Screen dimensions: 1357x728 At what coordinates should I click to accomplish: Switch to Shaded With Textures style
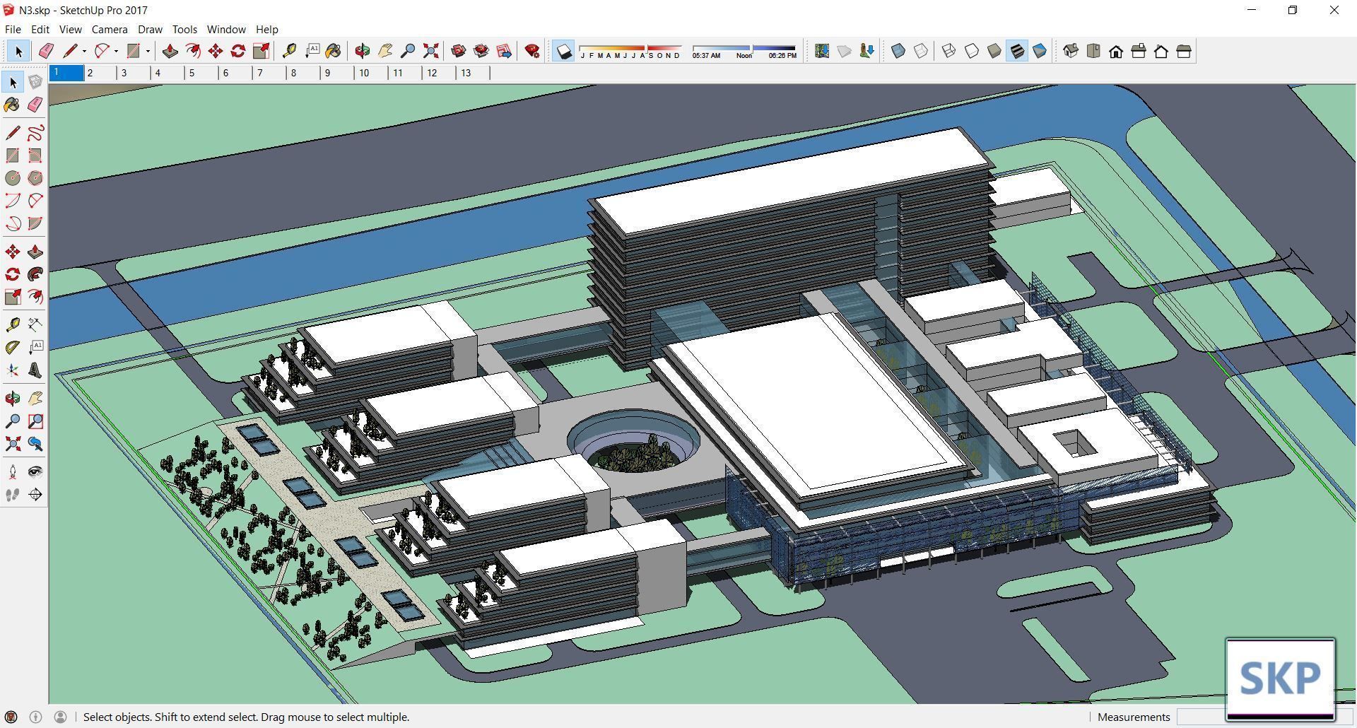click(x=1017, y=51)
